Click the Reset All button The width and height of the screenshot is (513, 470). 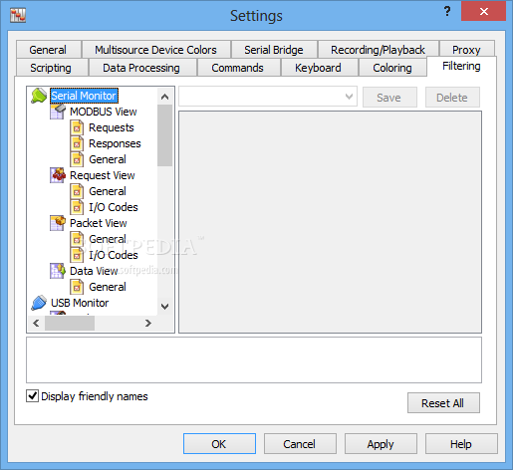(x=443, y=403)
